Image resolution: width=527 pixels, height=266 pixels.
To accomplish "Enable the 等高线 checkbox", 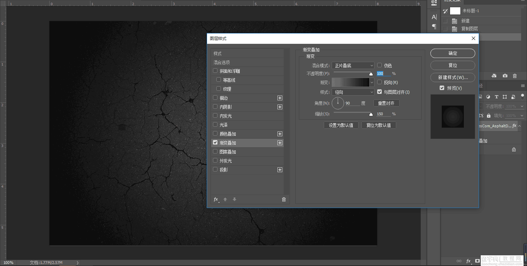I will [218, 80].
